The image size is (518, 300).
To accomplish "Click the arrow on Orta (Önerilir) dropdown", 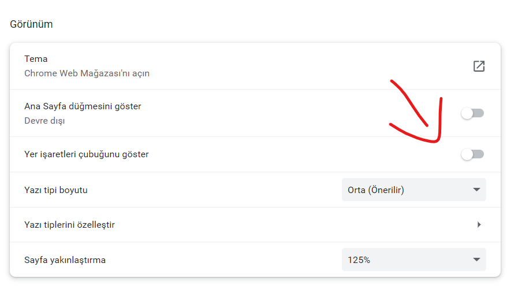I will pos(476,190).
